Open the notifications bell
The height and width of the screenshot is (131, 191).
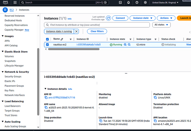pyautogui.click(x=128, y=2)
